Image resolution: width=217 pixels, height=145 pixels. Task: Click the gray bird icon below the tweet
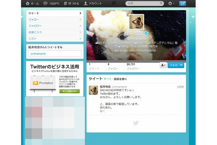[x=136, y=123]
